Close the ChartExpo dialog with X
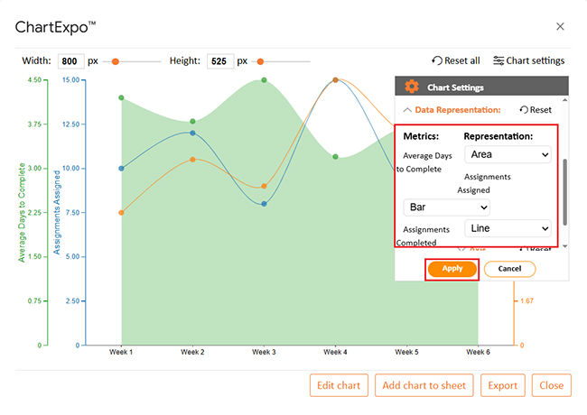The image size is (587, 415). tap(560, 26)
